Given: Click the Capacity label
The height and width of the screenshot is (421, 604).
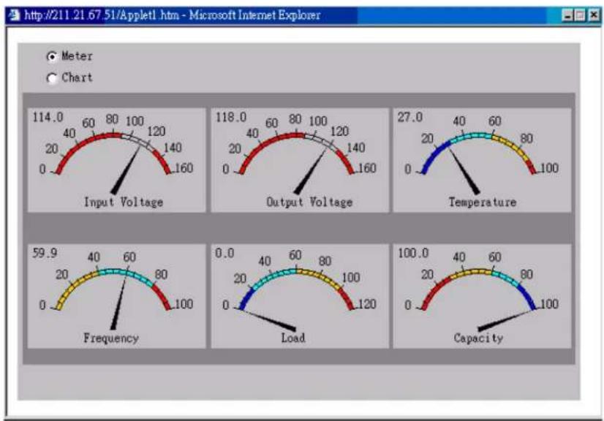Looking at the screenshot, I should [x=478, y=338].
